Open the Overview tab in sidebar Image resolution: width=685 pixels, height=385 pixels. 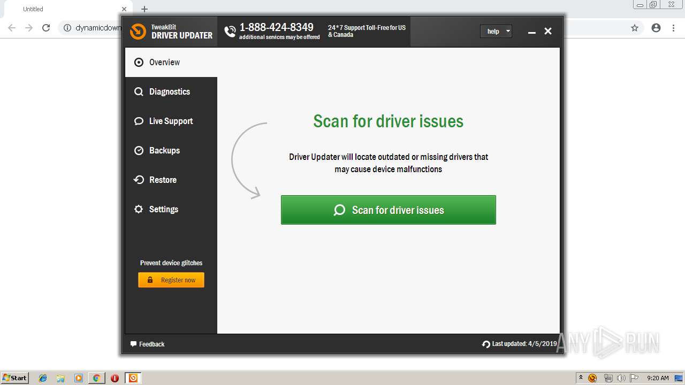click(x=171, y=62)
